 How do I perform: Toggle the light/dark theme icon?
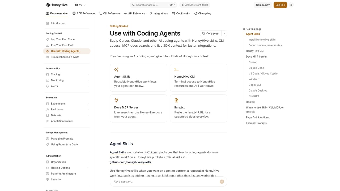(291, 5)
